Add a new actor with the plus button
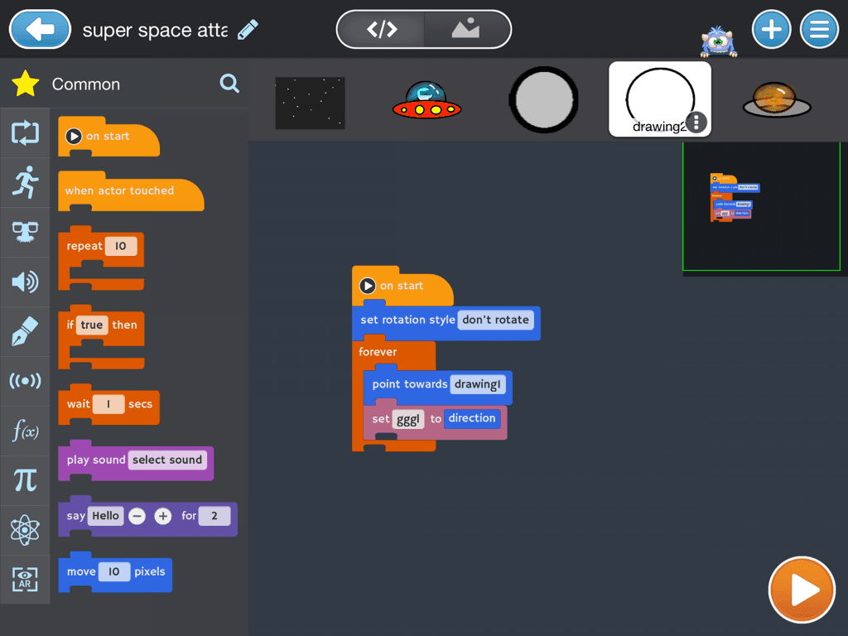Screen dimensions: 848x636 [771, 29]
